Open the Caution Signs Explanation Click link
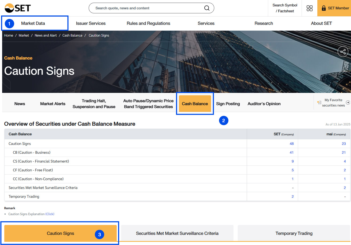Image resolution: width=351 pixels, height=245 pixels. tap(50, 214)
